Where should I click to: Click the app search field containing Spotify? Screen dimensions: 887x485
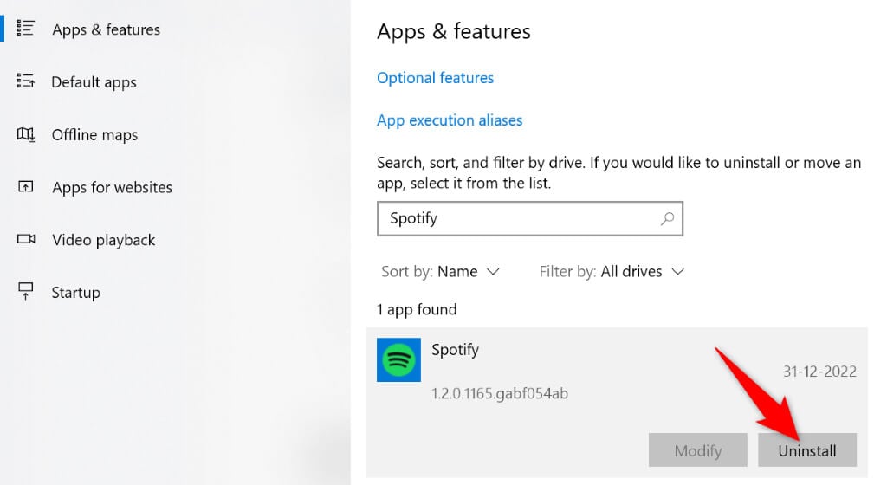pos(520,219)
